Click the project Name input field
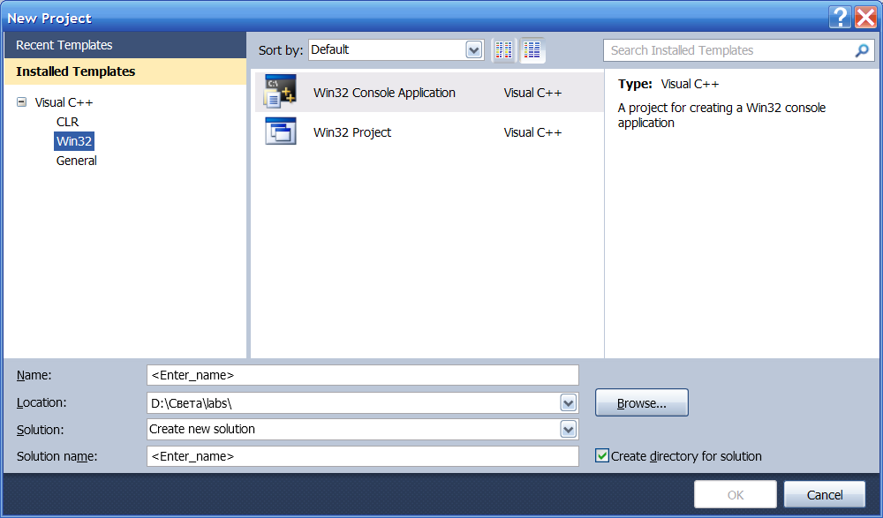This screenshot has width=883, height=518. click(363, 375)
